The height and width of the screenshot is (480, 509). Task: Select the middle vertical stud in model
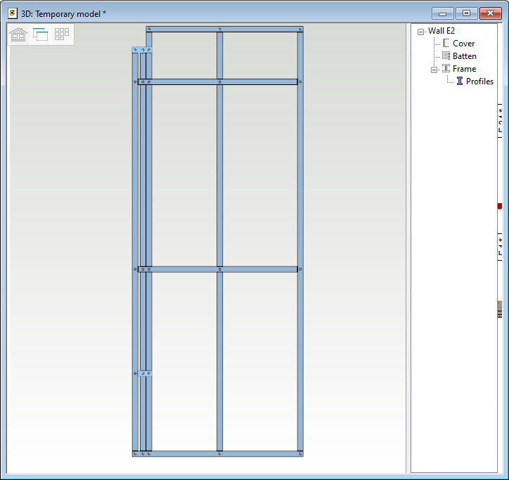tap(219, 176)
